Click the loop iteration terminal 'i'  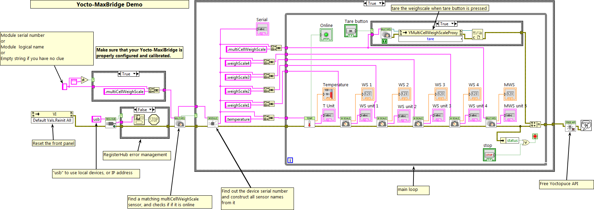[x=290, y=160]
